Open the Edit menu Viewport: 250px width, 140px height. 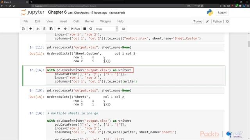(37, 21)
